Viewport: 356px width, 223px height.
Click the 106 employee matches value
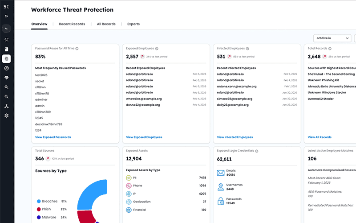(312, 159)
